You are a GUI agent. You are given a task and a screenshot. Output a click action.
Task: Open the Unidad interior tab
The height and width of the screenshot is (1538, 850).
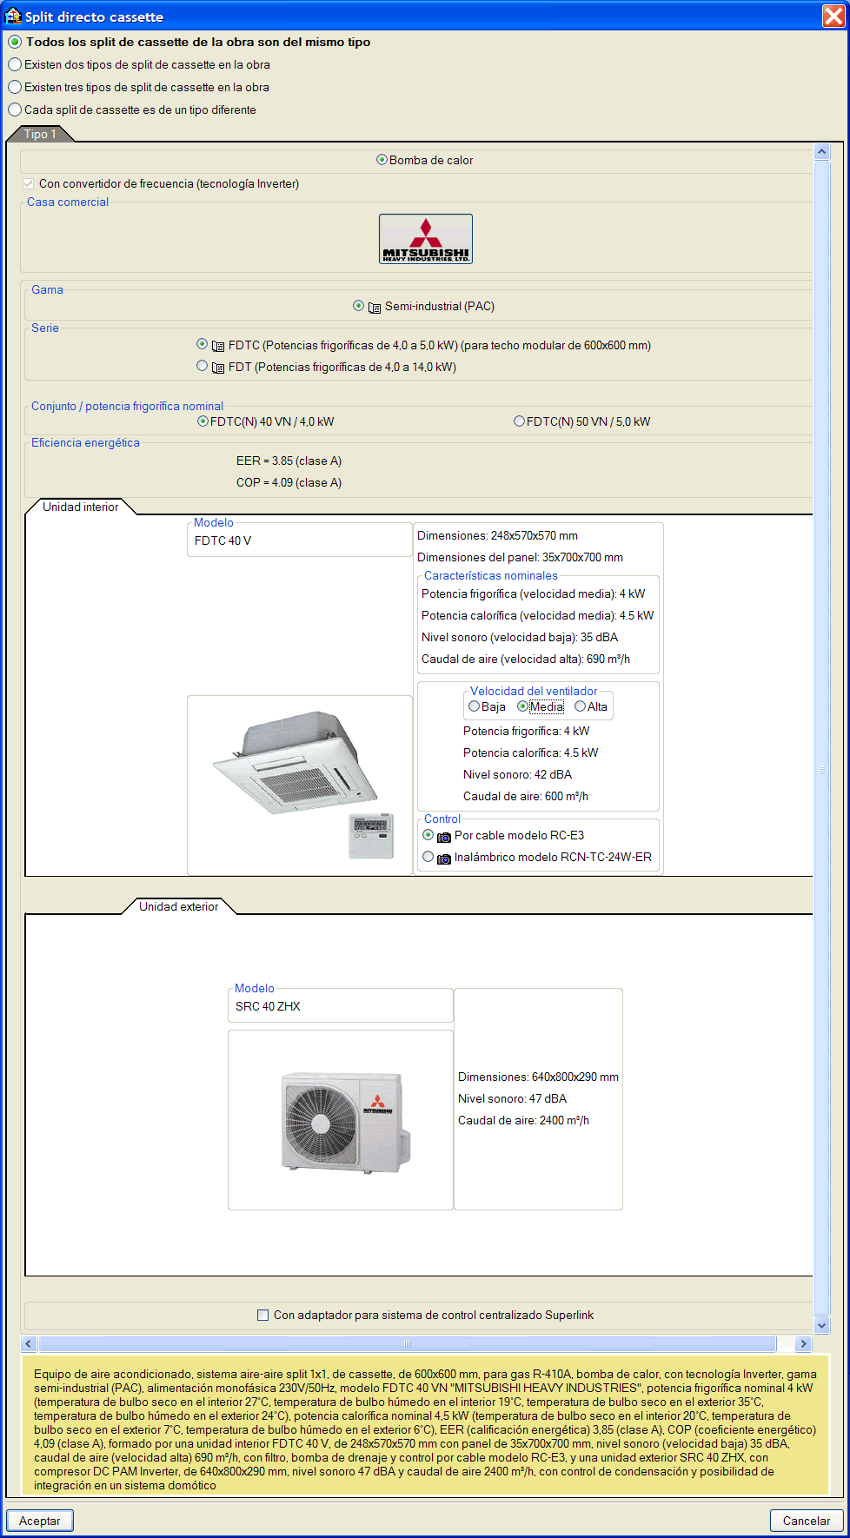pos(81,507)
